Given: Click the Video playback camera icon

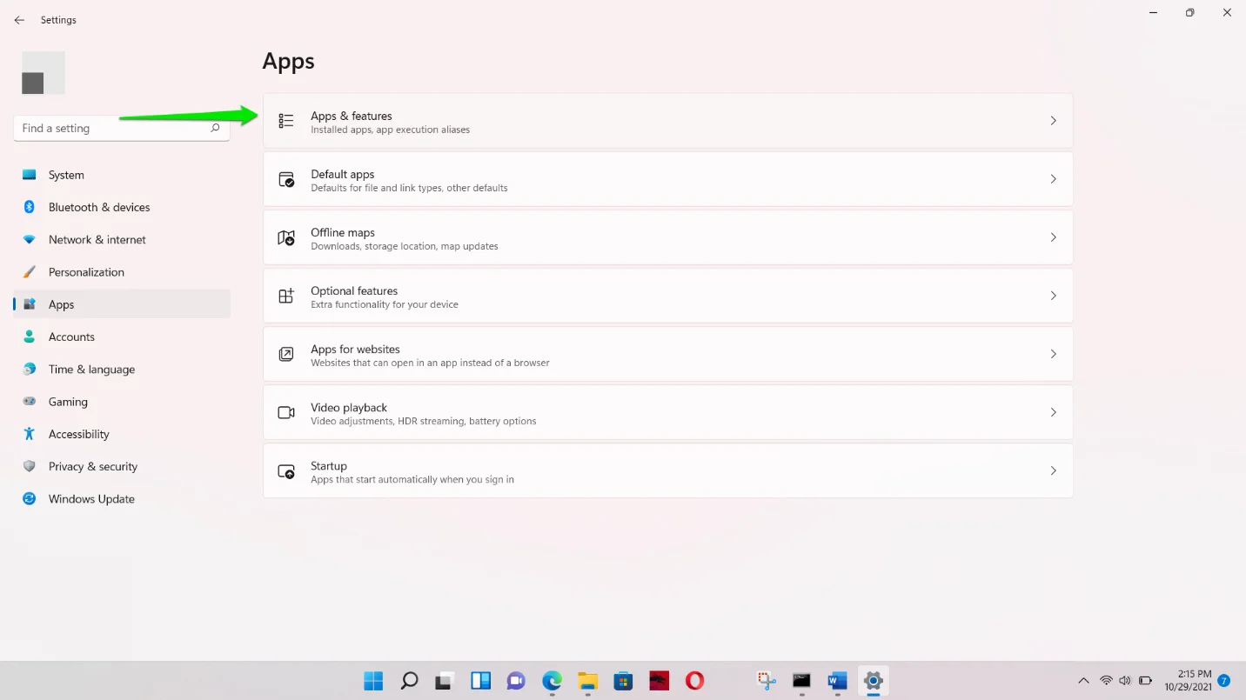Looking at the screenshot, I should tap(286, 412).
